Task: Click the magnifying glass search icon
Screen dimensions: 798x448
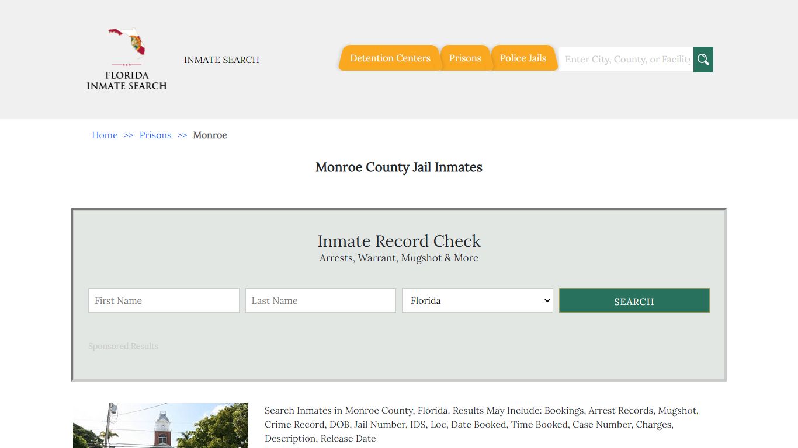Action: (x=703, y=60)
